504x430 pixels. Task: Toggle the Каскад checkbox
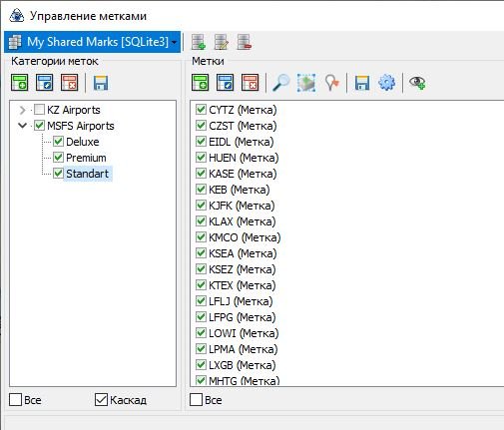click(101, 400)
